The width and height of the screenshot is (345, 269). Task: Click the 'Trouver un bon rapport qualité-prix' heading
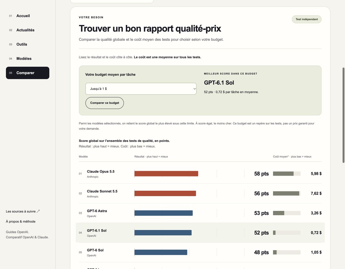[150, 29]
